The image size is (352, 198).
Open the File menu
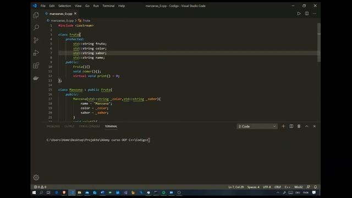[43, 6]
